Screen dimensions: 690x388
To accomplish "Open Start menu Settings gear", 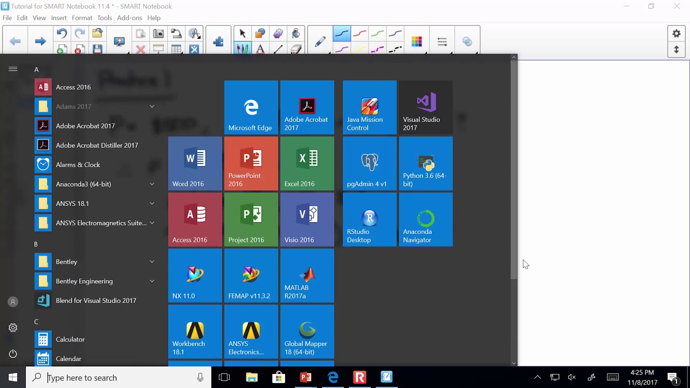I will click(x=13, y=328).
